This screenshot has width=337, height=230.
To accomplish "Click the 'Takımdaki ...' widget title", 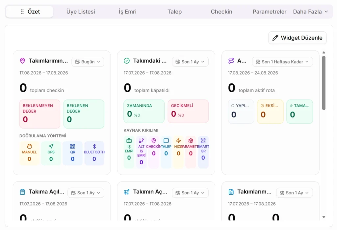I will (x=150, y=61).
